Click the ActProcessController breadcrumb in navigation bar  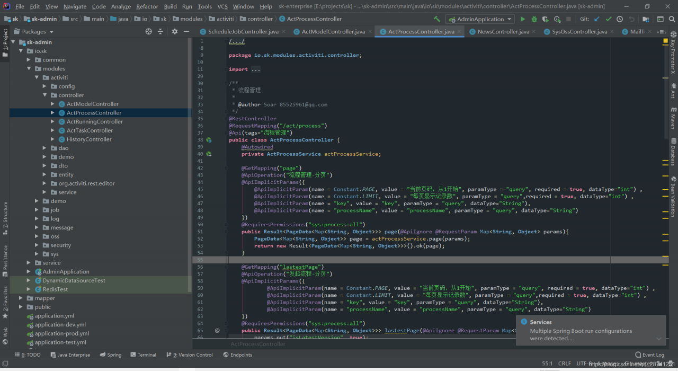pos(310,19)
